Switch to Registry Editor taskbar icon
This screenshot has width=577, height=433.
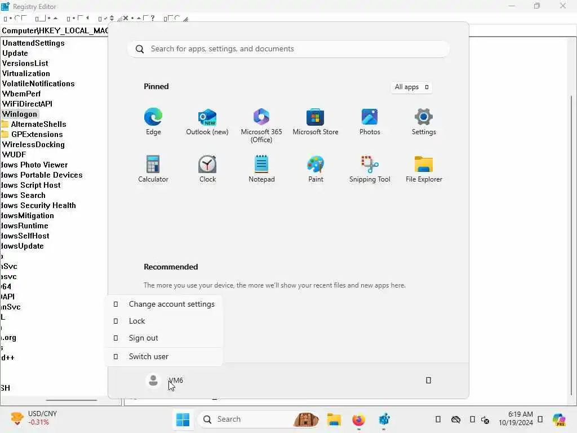click(x=384, y=419)
